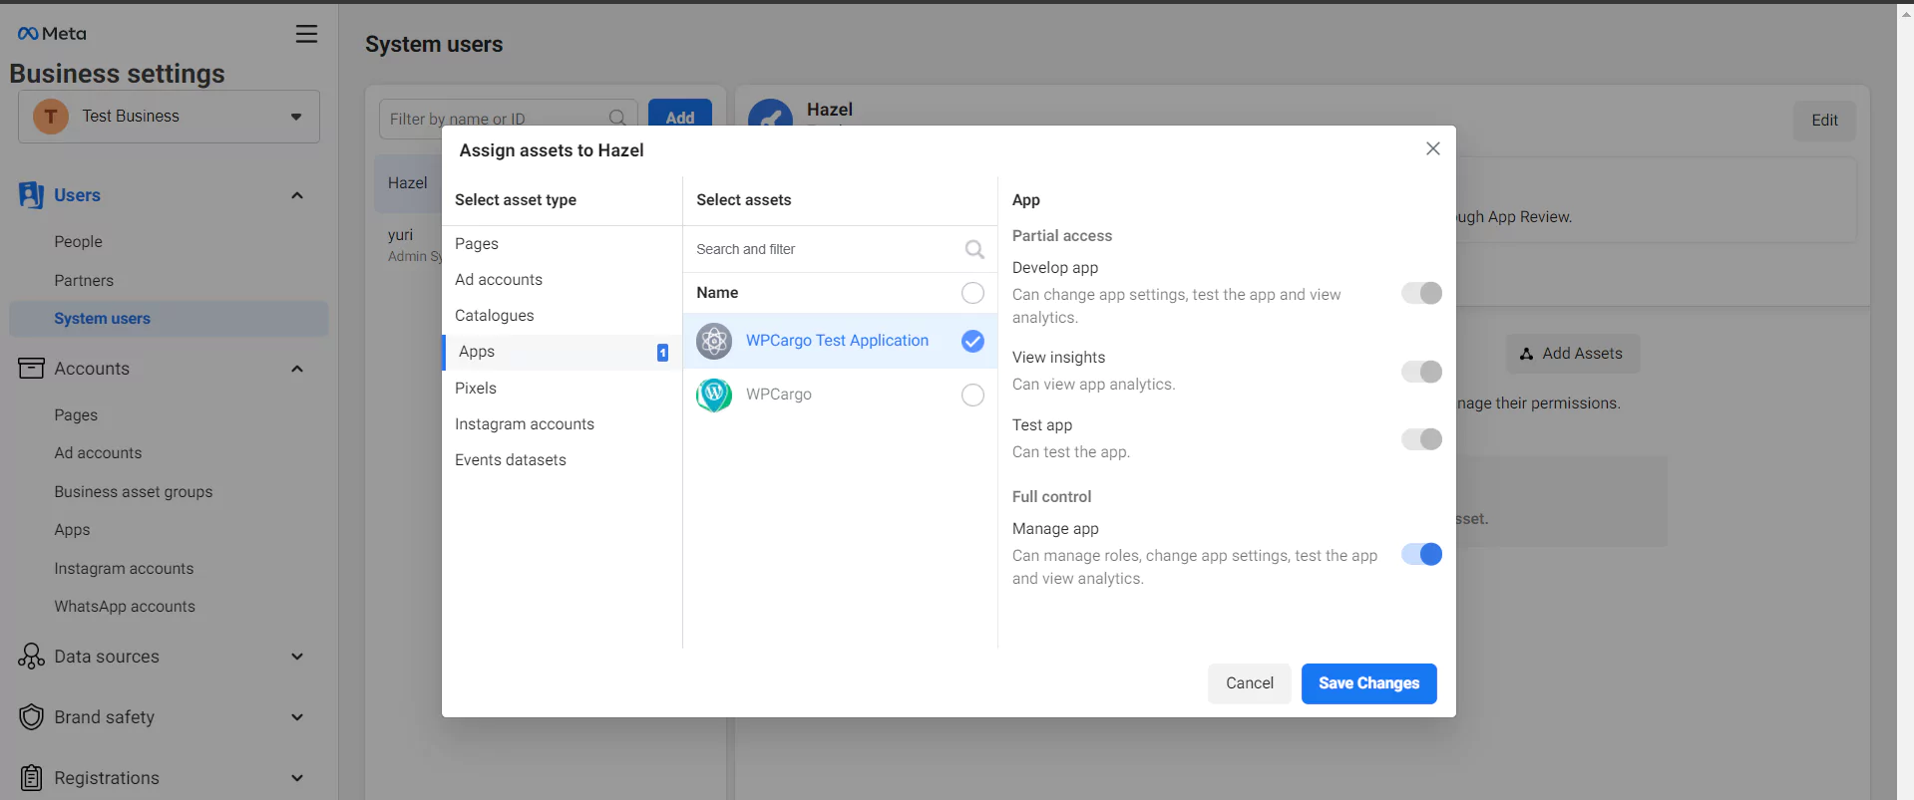Uncheck WPCargo Test Application checkmark
This screenshot has width=1914, height=800.
pyautogui.click(x=972, y=342)
